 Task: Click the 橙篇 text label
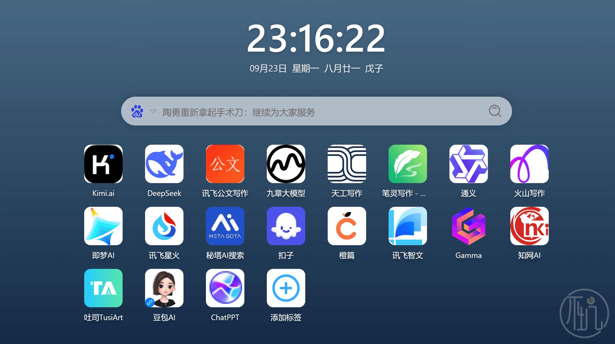pyautogui.click(x=347, y=255)
